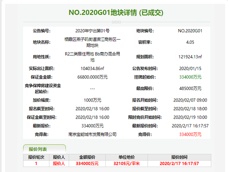The height and width of the screenshot is (172, 228).
Task: Select the announcement number 2020年宁出第01号
Action: coord(92,31)
